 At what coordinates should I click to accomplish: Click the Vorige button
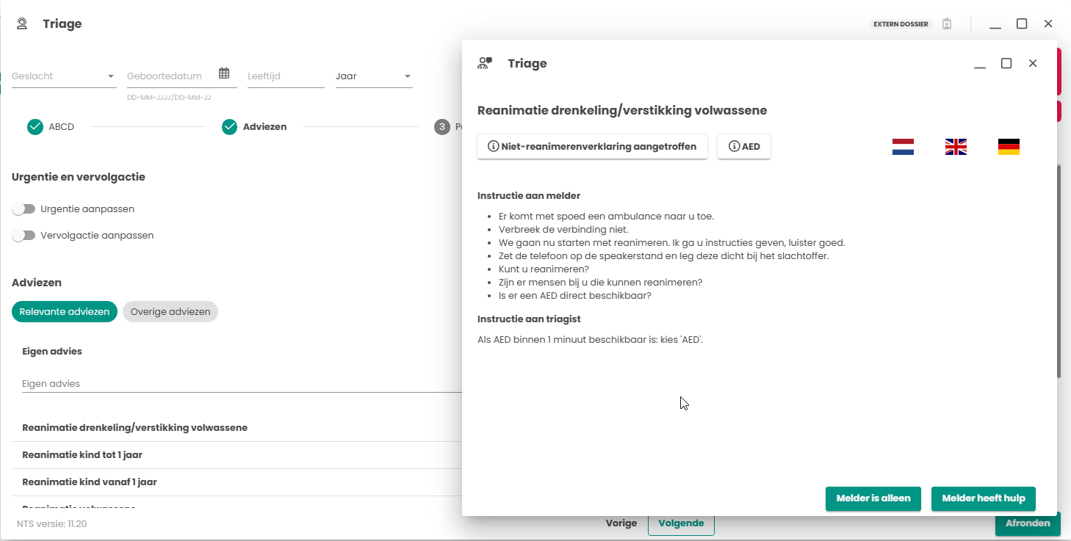click(621, 523)
